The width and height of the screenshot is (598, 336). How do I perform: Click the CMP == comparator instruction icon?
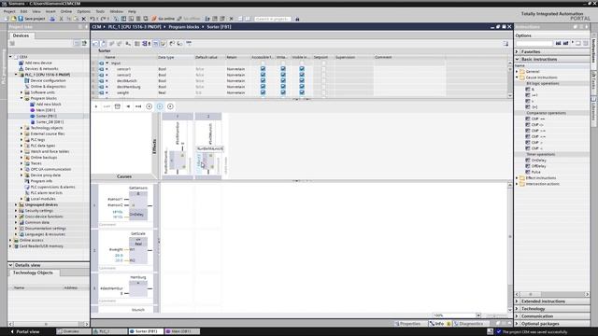528,119
